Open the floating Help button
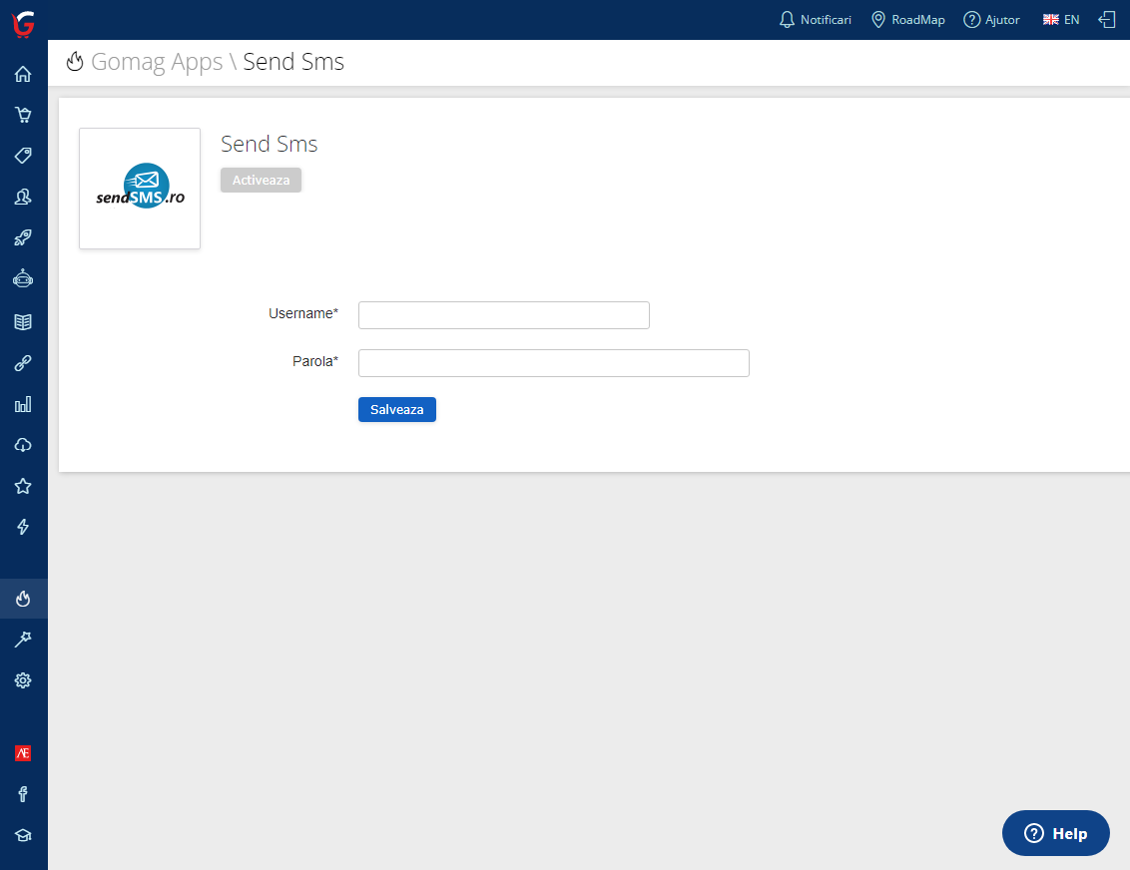The height and width of the screenshot is (870, 1130). 1056,833
